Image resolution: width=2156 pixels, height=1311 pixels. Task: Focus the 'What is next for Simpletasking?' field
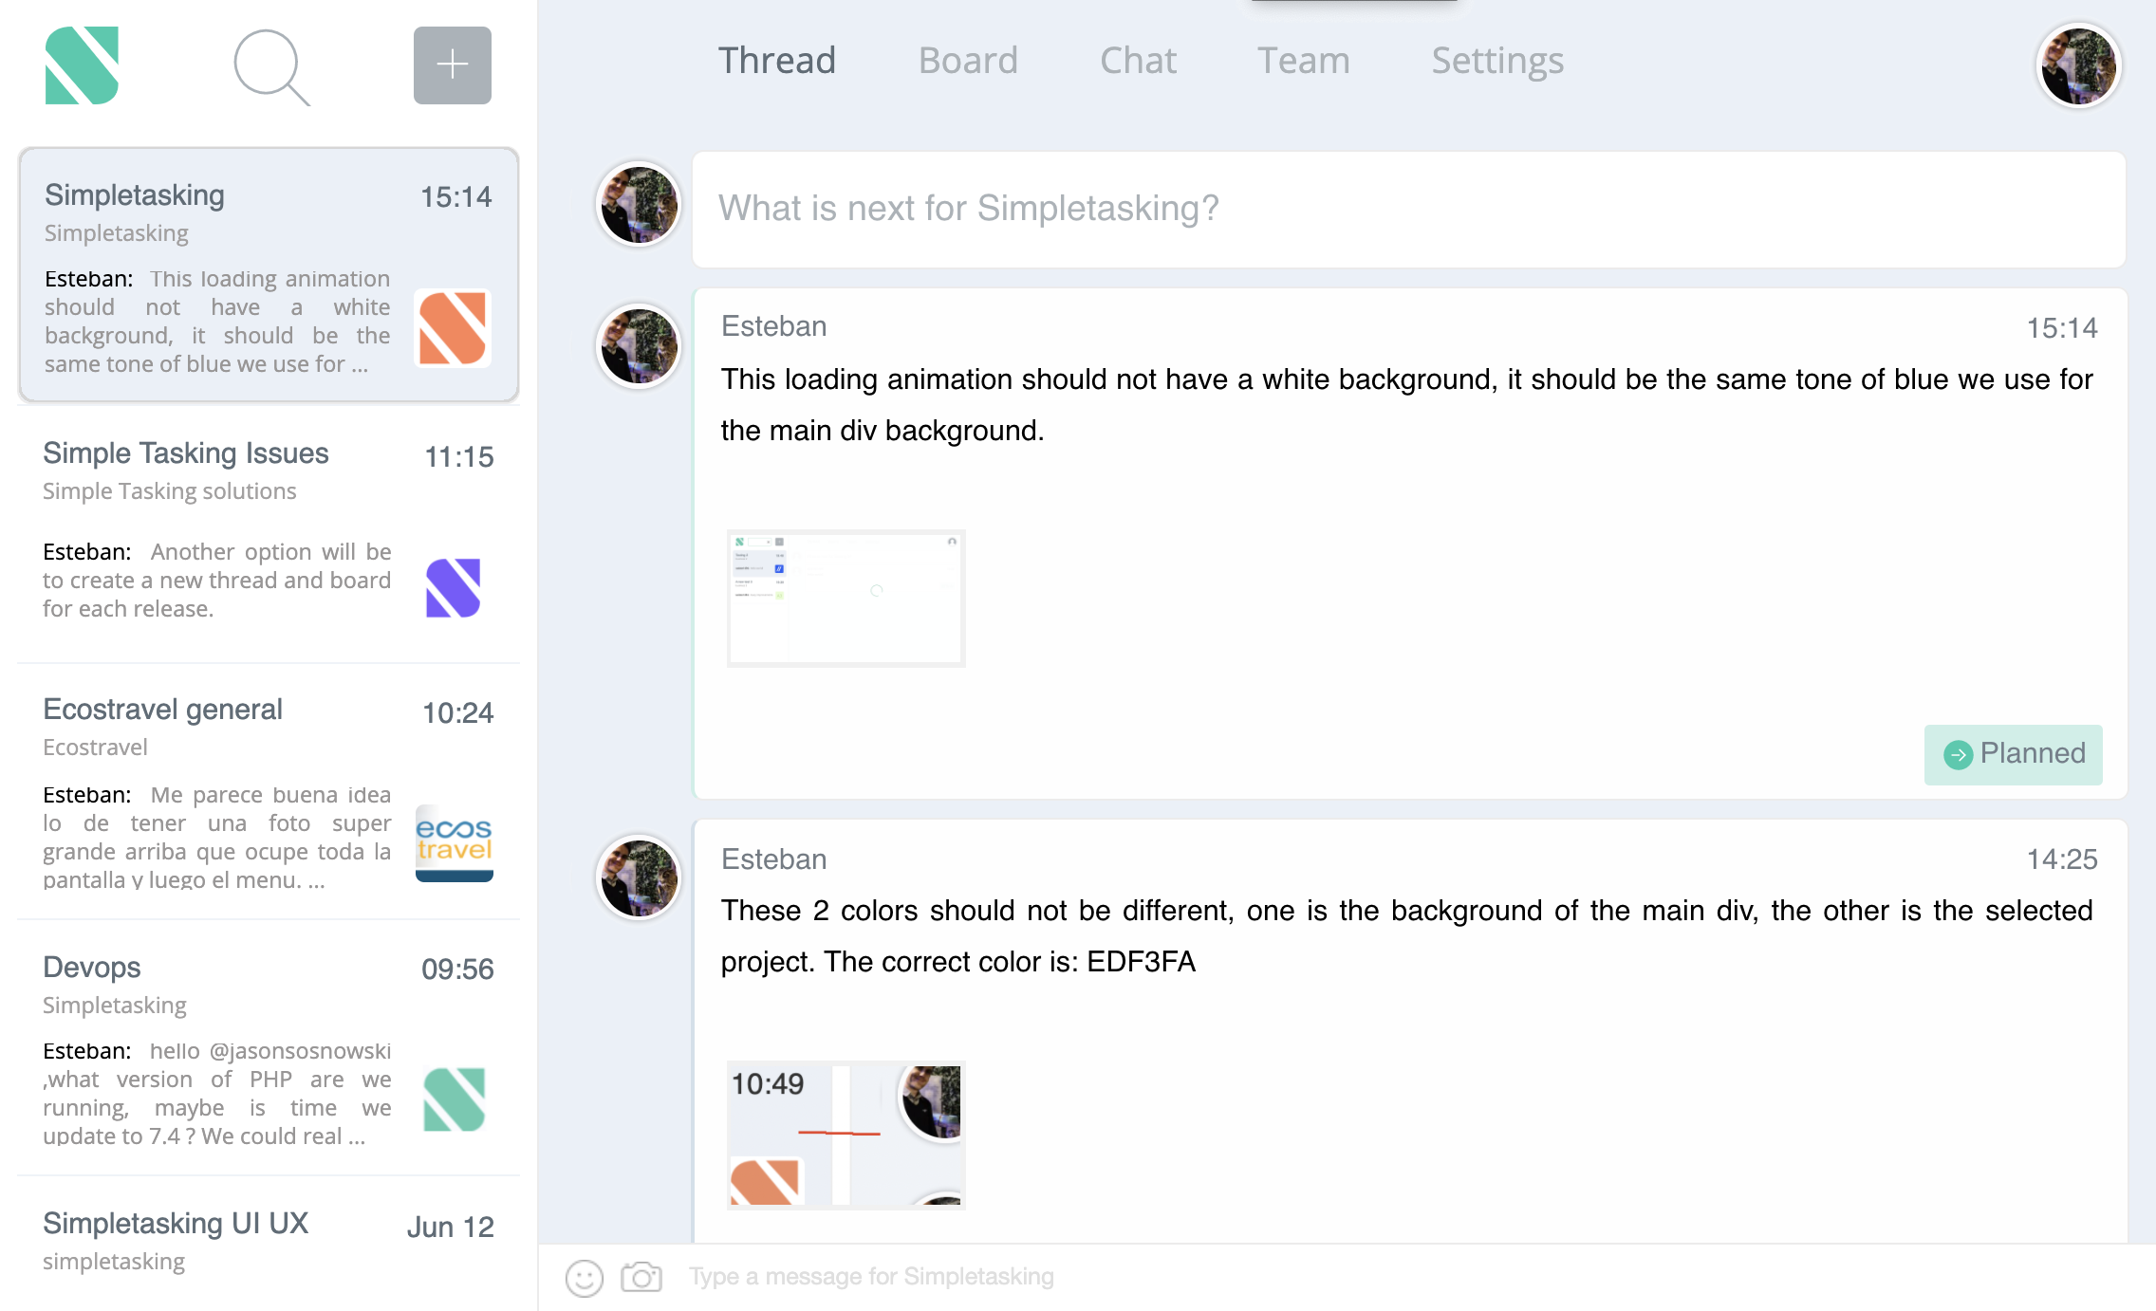[x=1408, y=209]
